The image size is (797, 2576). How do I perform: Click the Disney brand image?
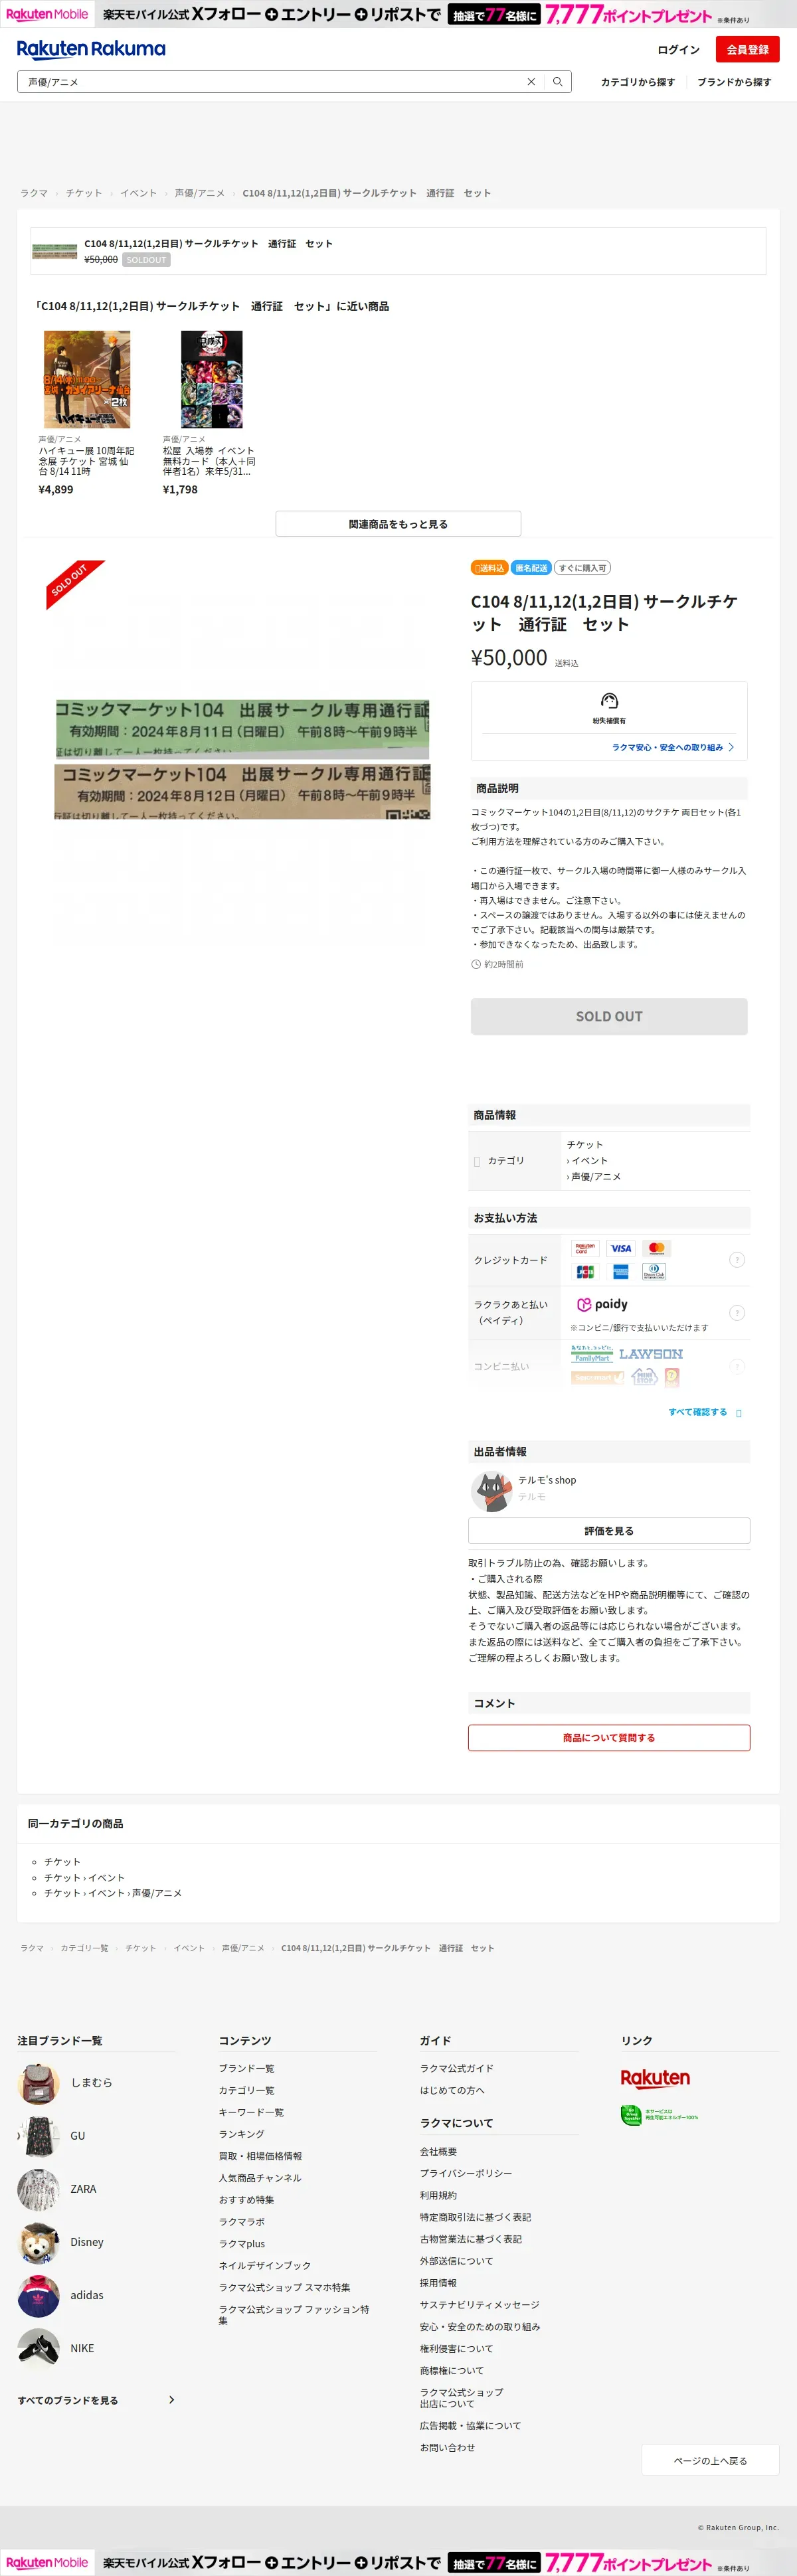[x=38, y=2242]
